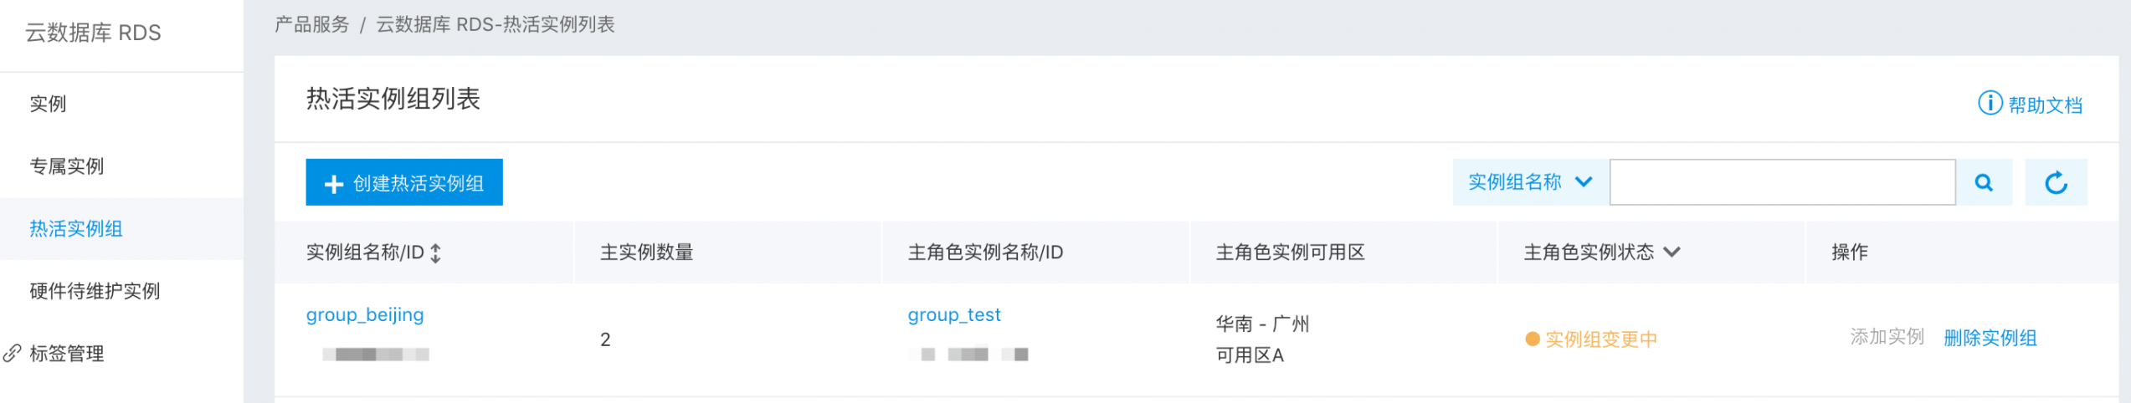
Task: Click the refresh list icon
Action: tap(2056, 182)
